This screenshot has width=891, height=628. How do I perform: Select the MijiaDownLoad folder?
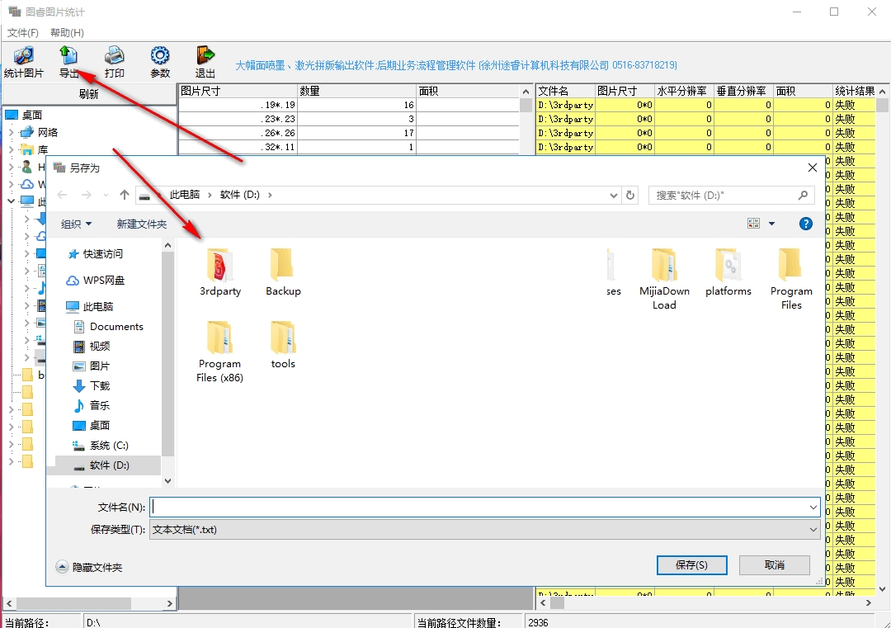(664, 279)
